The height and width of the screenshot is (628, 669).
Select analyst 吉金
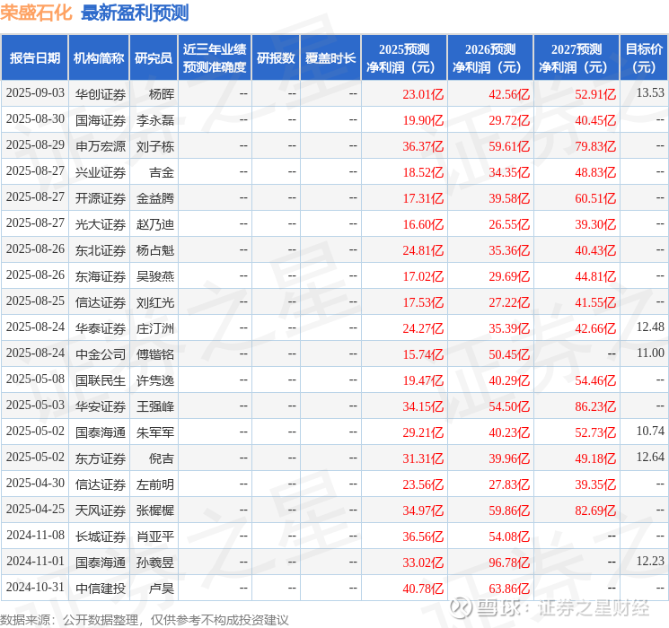coord(162,172)
